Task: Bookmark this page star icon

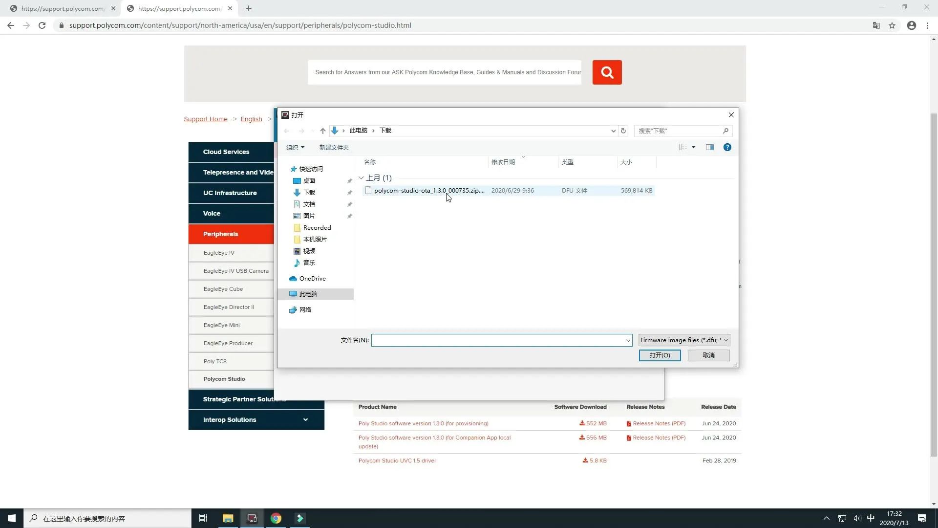Action: tap(892, 25)
